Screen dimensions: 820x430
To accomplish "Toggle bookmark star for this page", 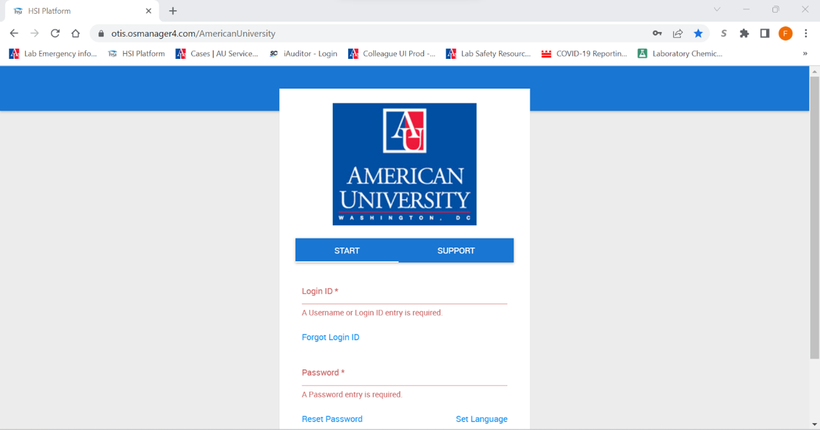I will (x=698, y=33).
